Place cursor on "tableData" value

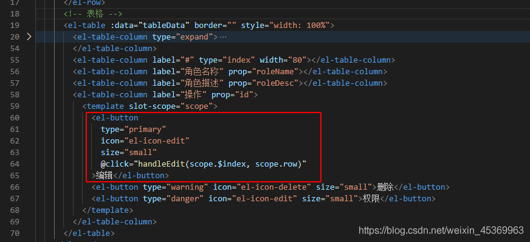(163, 26)
